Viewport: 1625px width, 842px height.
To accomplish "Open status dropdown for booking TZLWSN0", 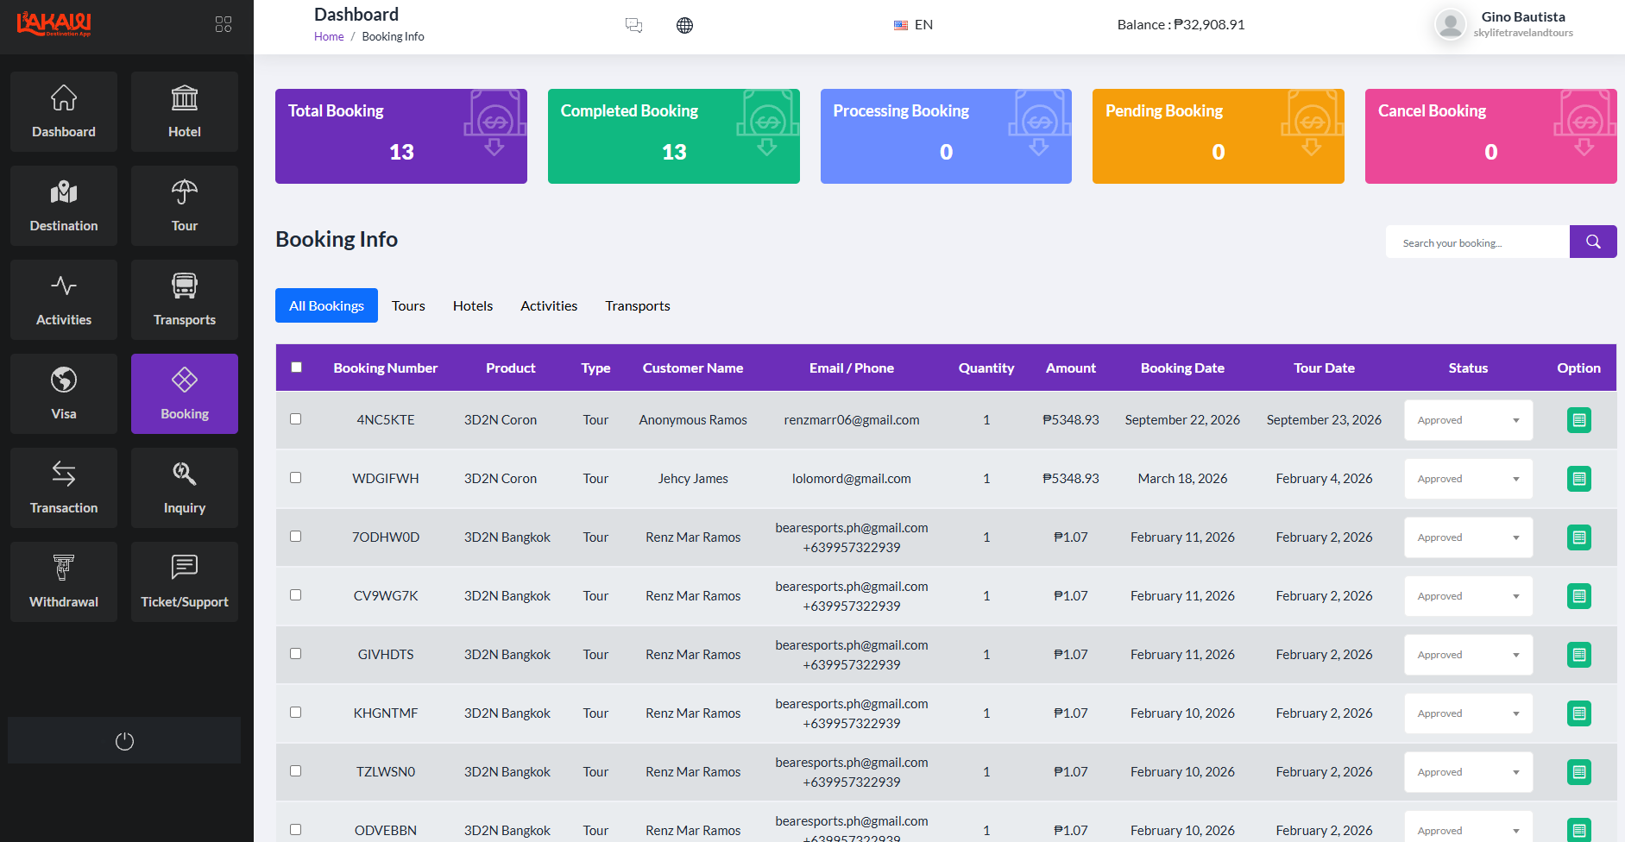I will [x=1468, y=772].
